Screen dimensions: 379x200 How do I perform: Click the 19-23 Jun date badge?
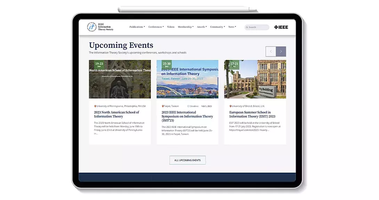[x=99, y=64]
